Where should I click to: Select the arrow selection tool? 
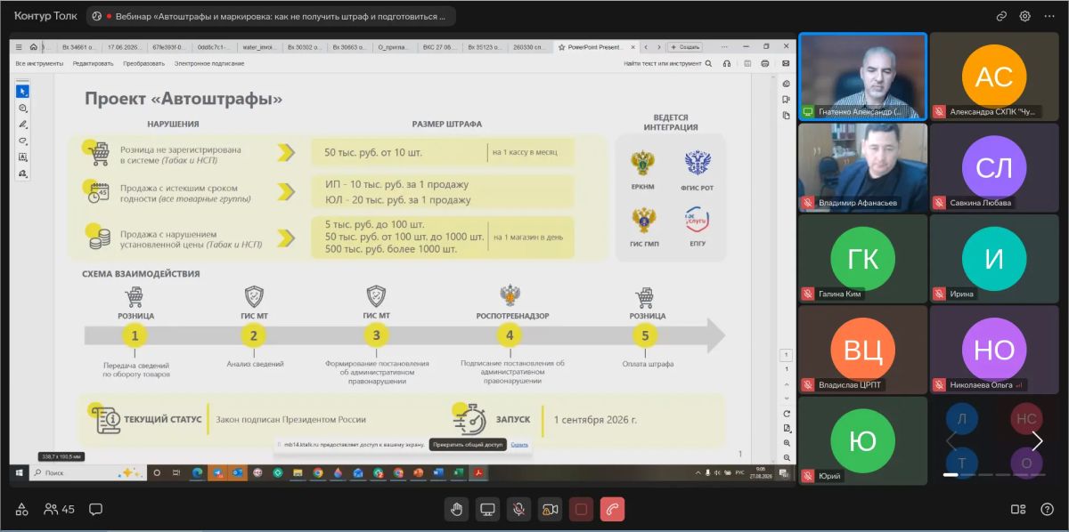[23, 92]
